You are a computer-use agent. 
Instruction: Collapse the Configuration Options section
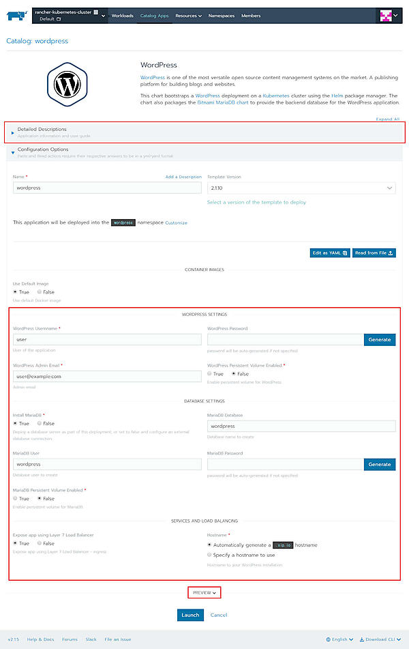point(204,152)
